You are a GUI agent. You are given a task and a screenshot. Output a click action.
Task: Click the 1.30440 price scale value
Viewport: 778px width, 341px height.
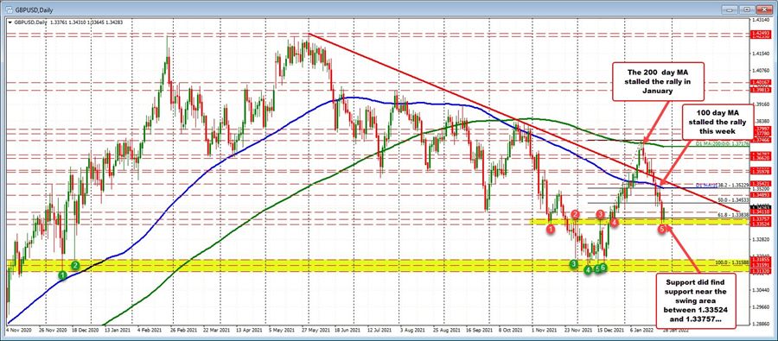pos(760,290)
